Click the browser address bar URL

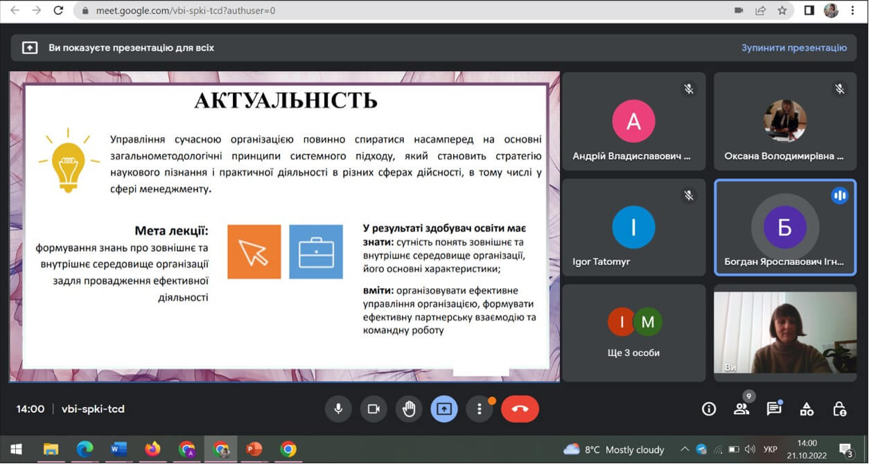[180, 11]
